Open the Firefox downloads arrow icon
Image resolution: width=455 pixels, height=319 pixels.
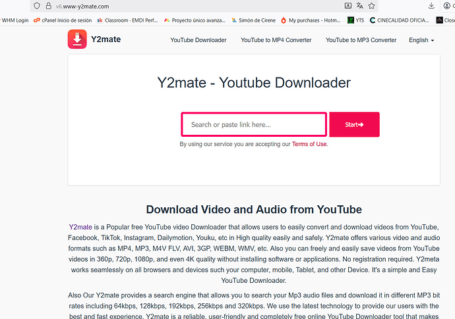[431, 6]
